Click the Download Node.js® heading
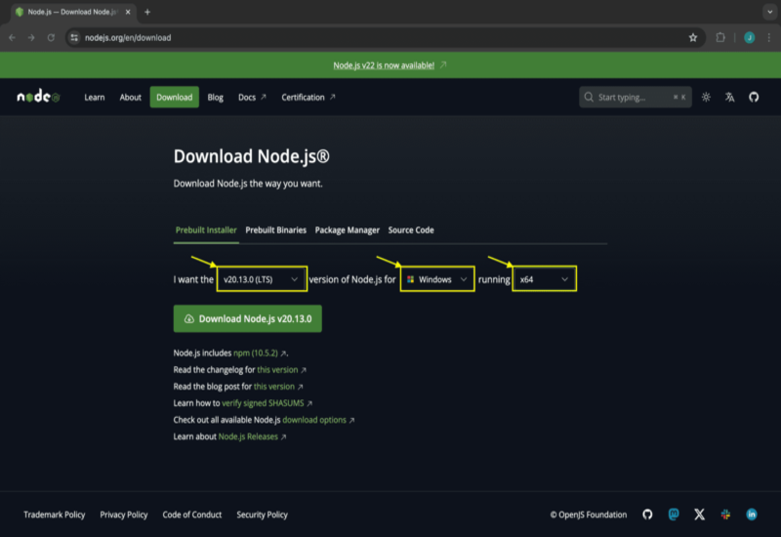 252,156
